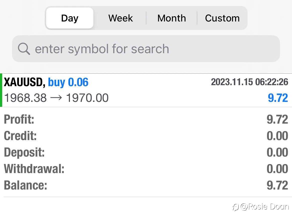This screenshot has height=219, width=292.
Task: Tap the price arrow between 1968.38 and 1970.00
Action: [56, 98]
